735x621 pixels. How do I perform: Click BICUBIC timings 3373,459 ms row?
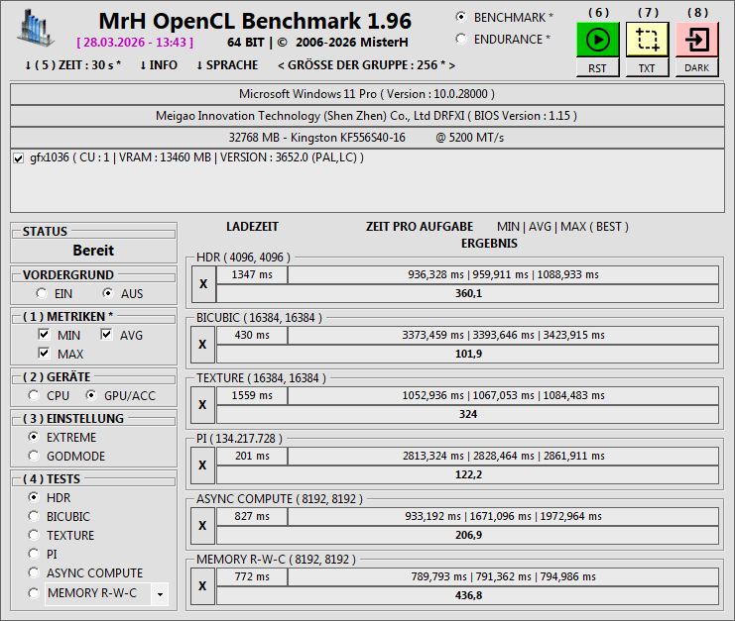pyautogui.click(x=504, y=335)
